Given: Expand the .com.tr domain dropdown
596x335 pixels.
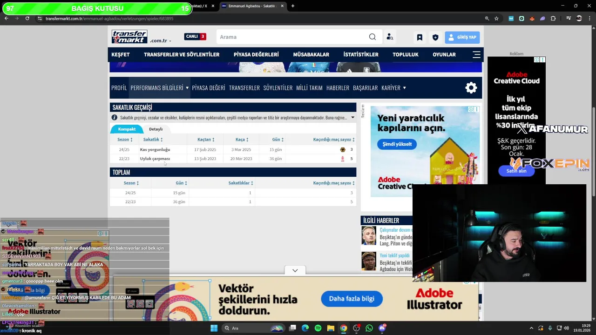Looking at the screenshot, I should pyautogui.click(x=161, y=41).
